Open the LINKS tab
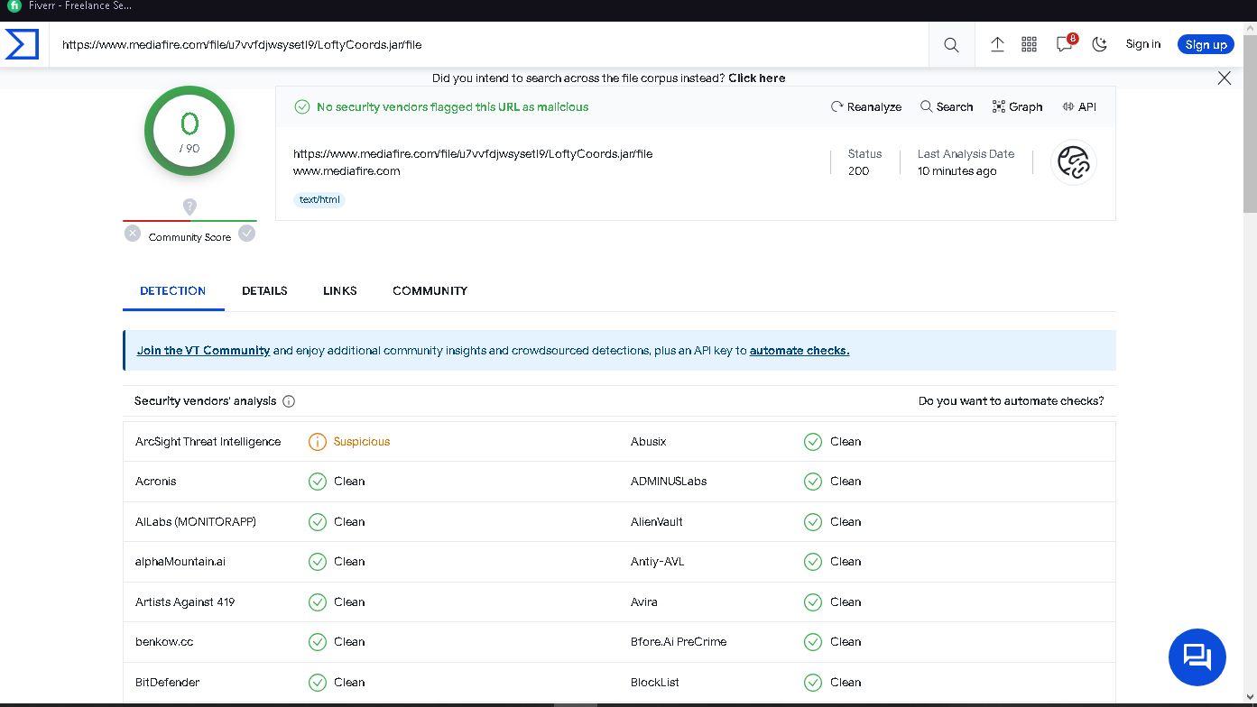 [x=340, y=290]
